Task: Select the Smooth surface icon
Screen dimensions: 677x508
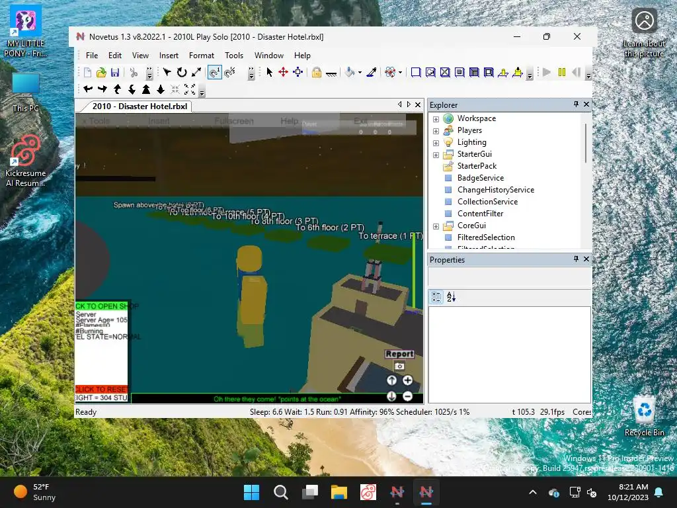Action: pos(415,73)
